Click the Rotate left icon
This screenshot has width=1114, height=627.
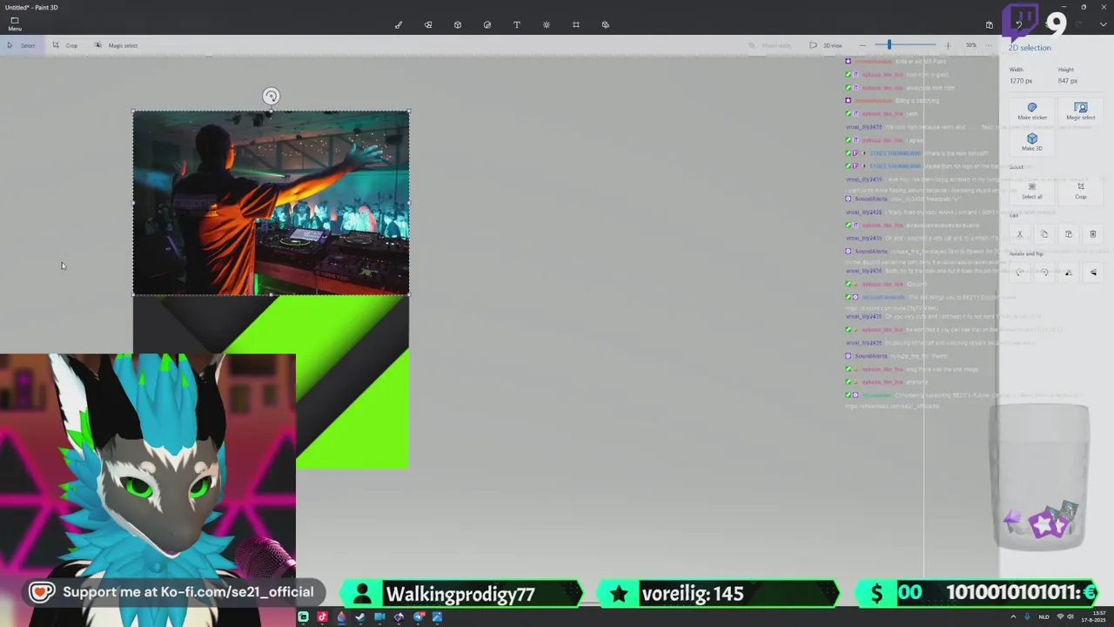click(1020, 273)
